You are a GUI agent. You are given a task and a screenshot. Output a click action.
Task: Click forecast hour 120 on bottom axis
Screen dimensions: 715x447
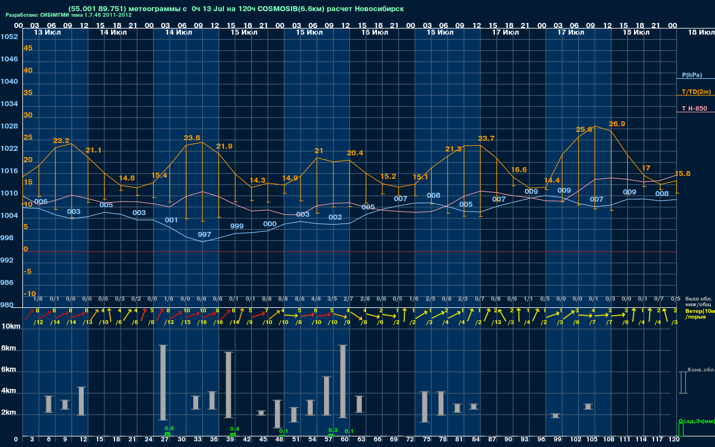coord(674,440)
